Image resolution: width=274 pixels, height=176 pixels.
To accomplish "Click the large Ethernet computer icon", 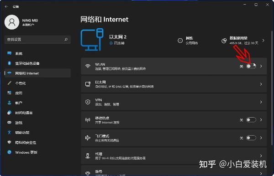I will [92, 40].
